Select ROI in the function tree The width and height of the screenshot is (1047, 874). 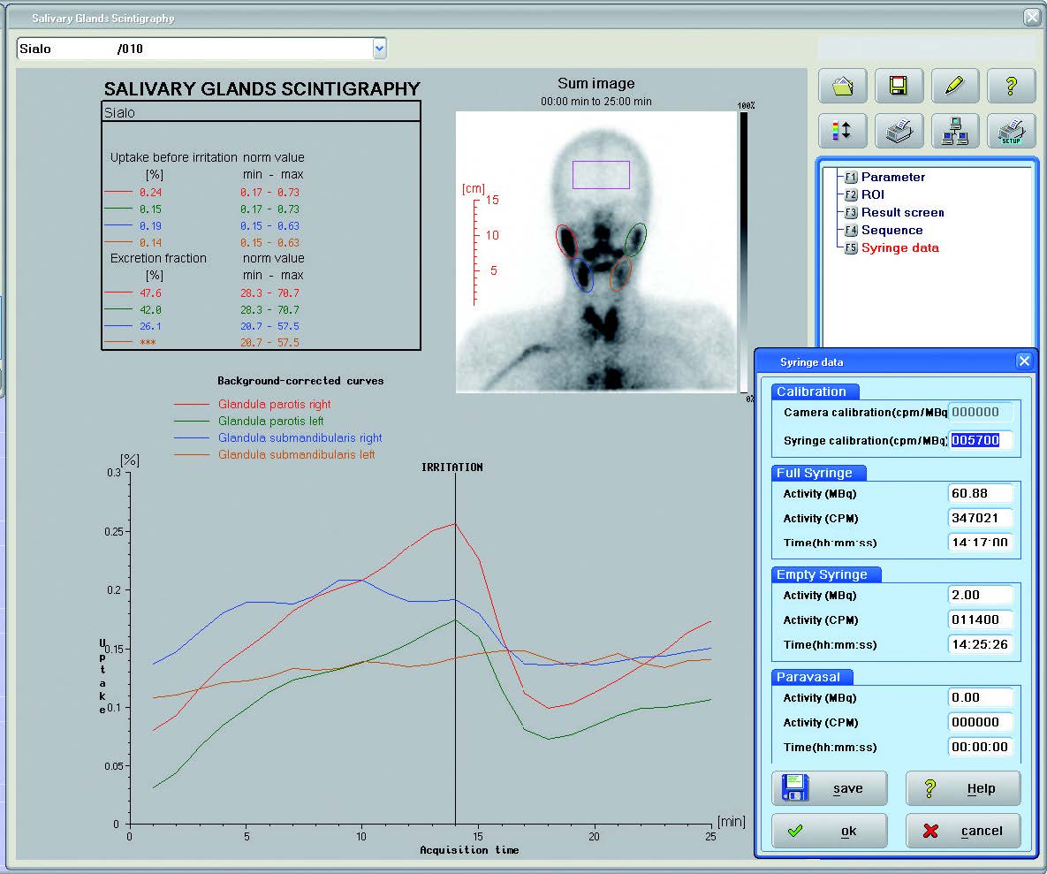coord(872,194)
